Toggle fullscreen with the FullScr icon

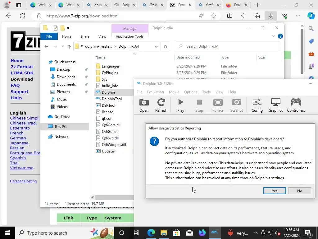[x=218, y=105]
